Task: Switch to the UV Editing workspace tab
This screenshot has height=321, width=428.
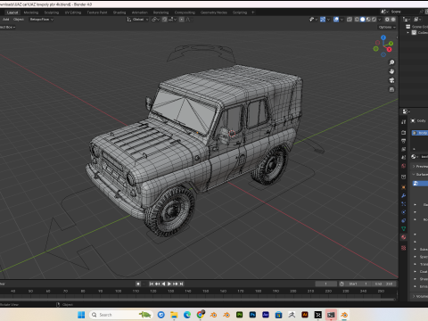Action: pos(73,12)
